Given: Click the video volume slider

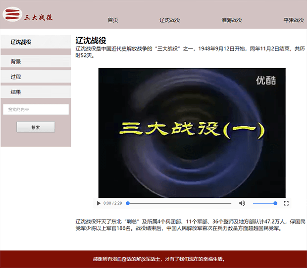Looking at the screenshot, I should click(x=265, y=203).
